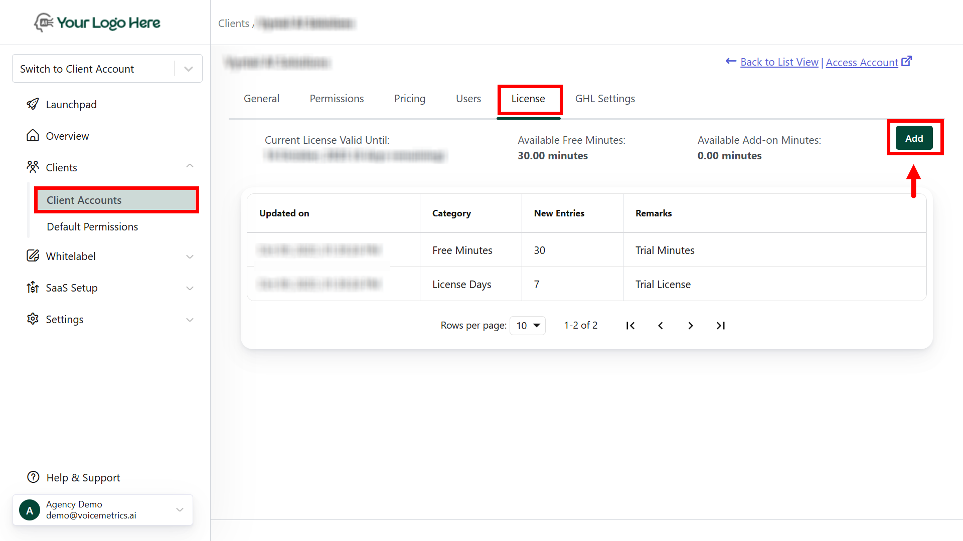963x541 pixels.
Task: Open the GHL Settings tab
Action: [605, 99]
